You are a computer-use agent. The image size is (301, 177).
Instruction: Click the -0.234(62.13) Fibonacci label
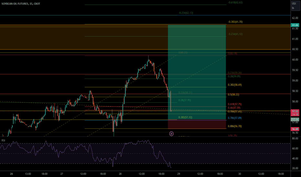(186, 13)
